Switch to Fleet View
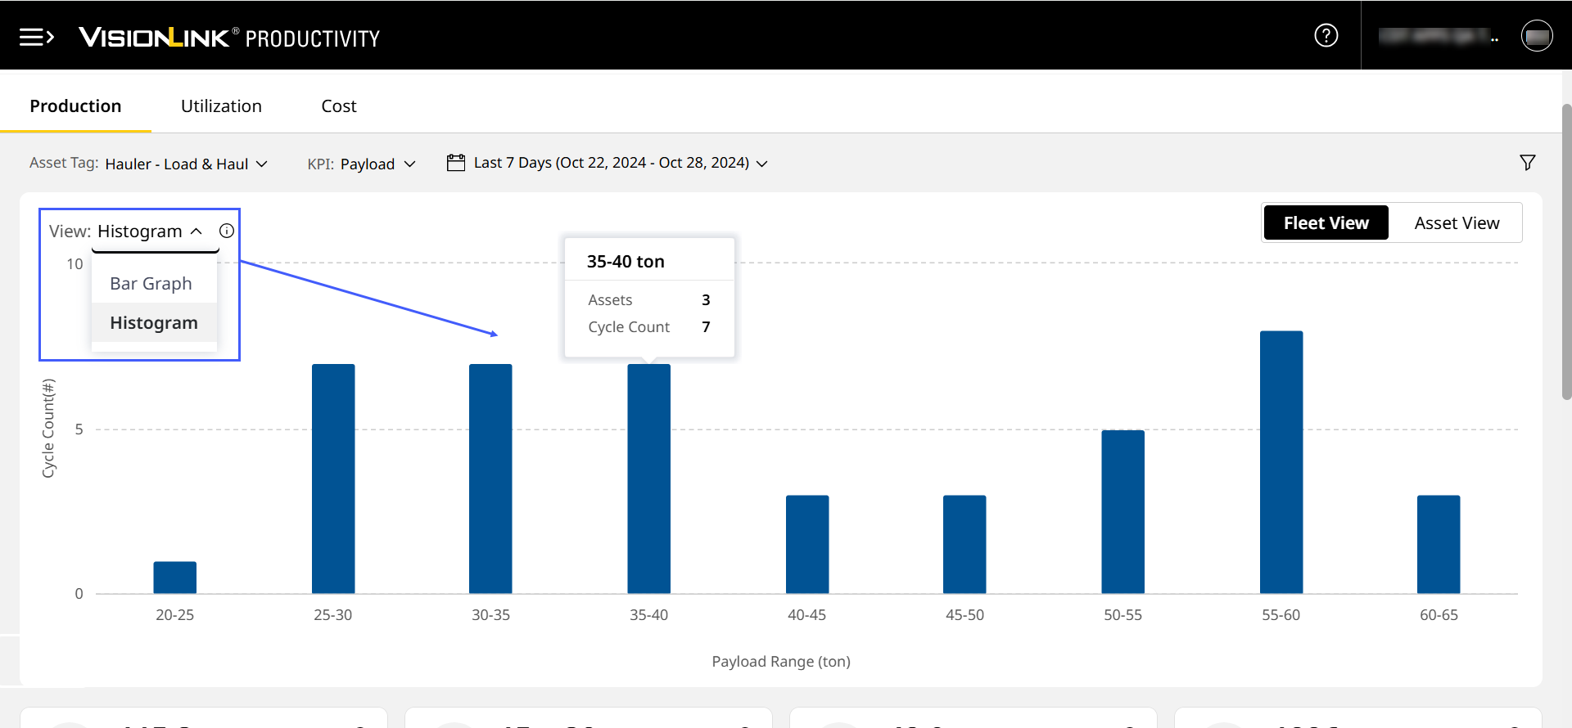 coord(1326,222)
